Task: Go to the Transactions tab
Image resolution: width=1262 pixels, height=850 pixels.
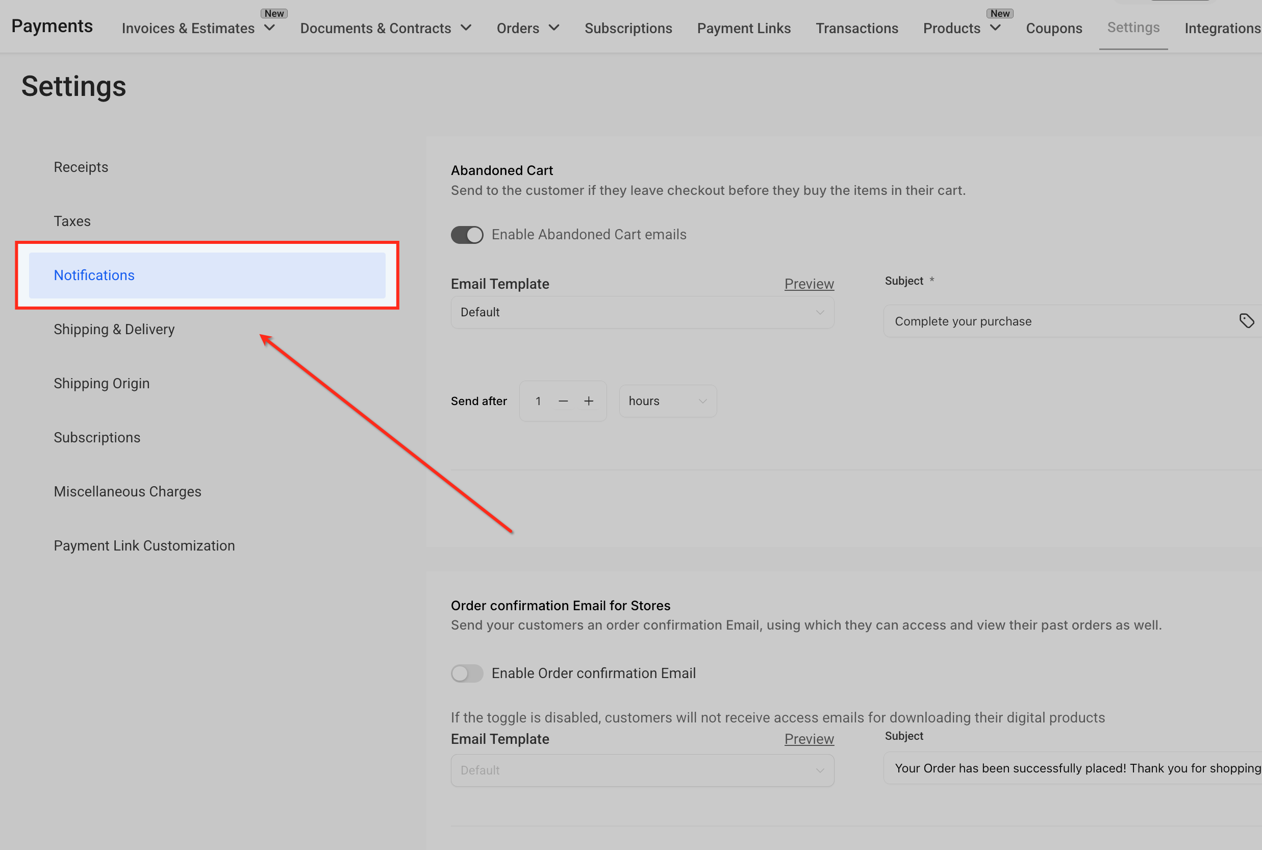Action: (856, 28)
